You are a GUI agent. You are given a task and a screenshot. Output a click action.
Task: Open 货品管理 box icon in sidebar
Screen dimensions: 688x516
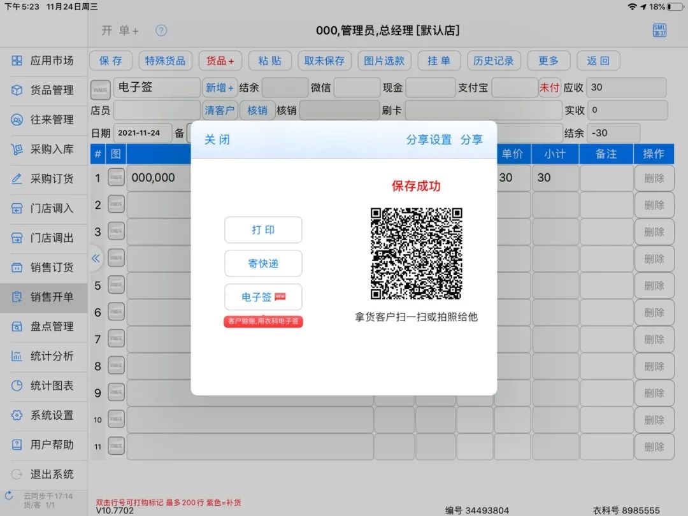coord(17,90)
